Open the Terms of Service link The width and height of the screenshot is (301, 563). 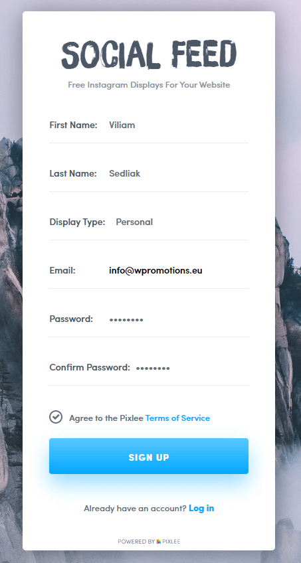[177, 418]
